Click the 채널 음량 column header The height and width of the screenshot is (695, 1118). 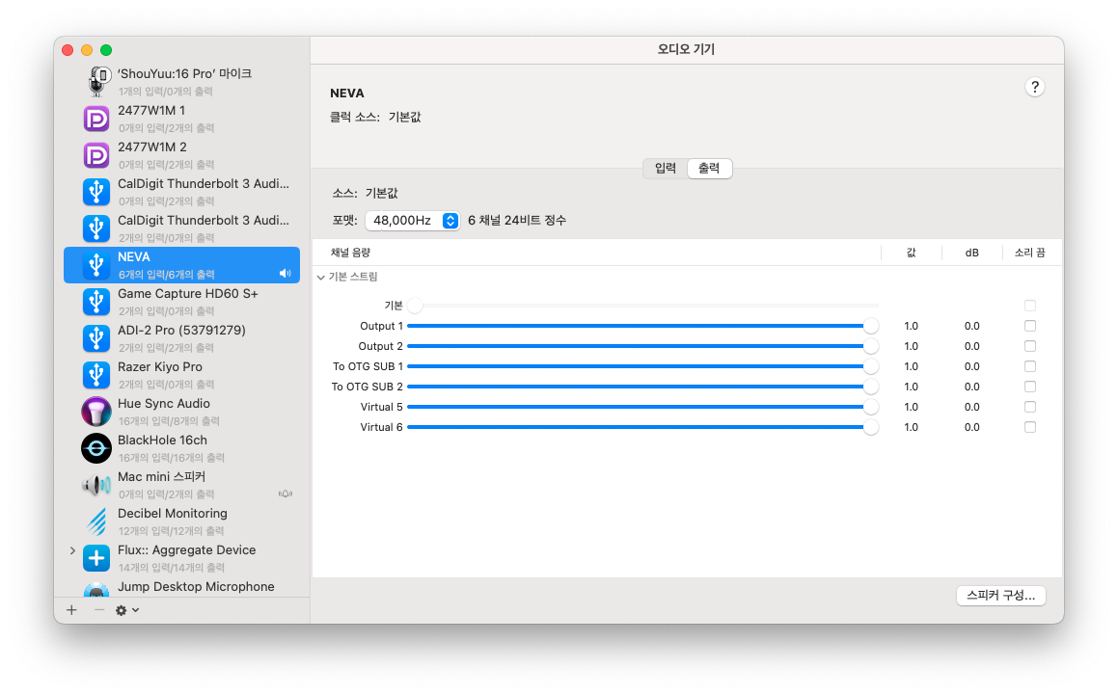coord(351,254)
